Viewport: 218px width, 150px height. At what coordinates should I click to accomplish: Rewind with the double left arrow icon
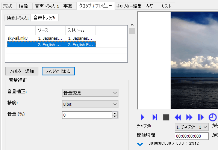coord(178,117)
